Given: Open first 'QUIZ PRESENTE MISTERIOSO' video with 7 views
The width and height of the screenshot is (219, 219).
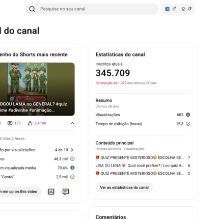Looking at the screenshot, I should [x=143, y=157].
